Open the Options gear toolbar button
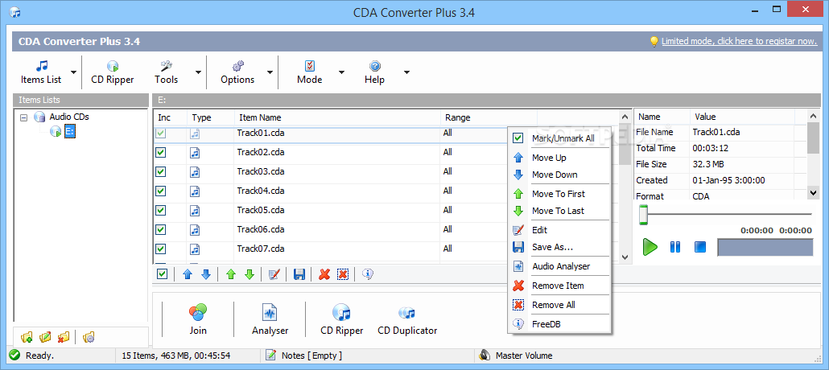 coord(237,72)
